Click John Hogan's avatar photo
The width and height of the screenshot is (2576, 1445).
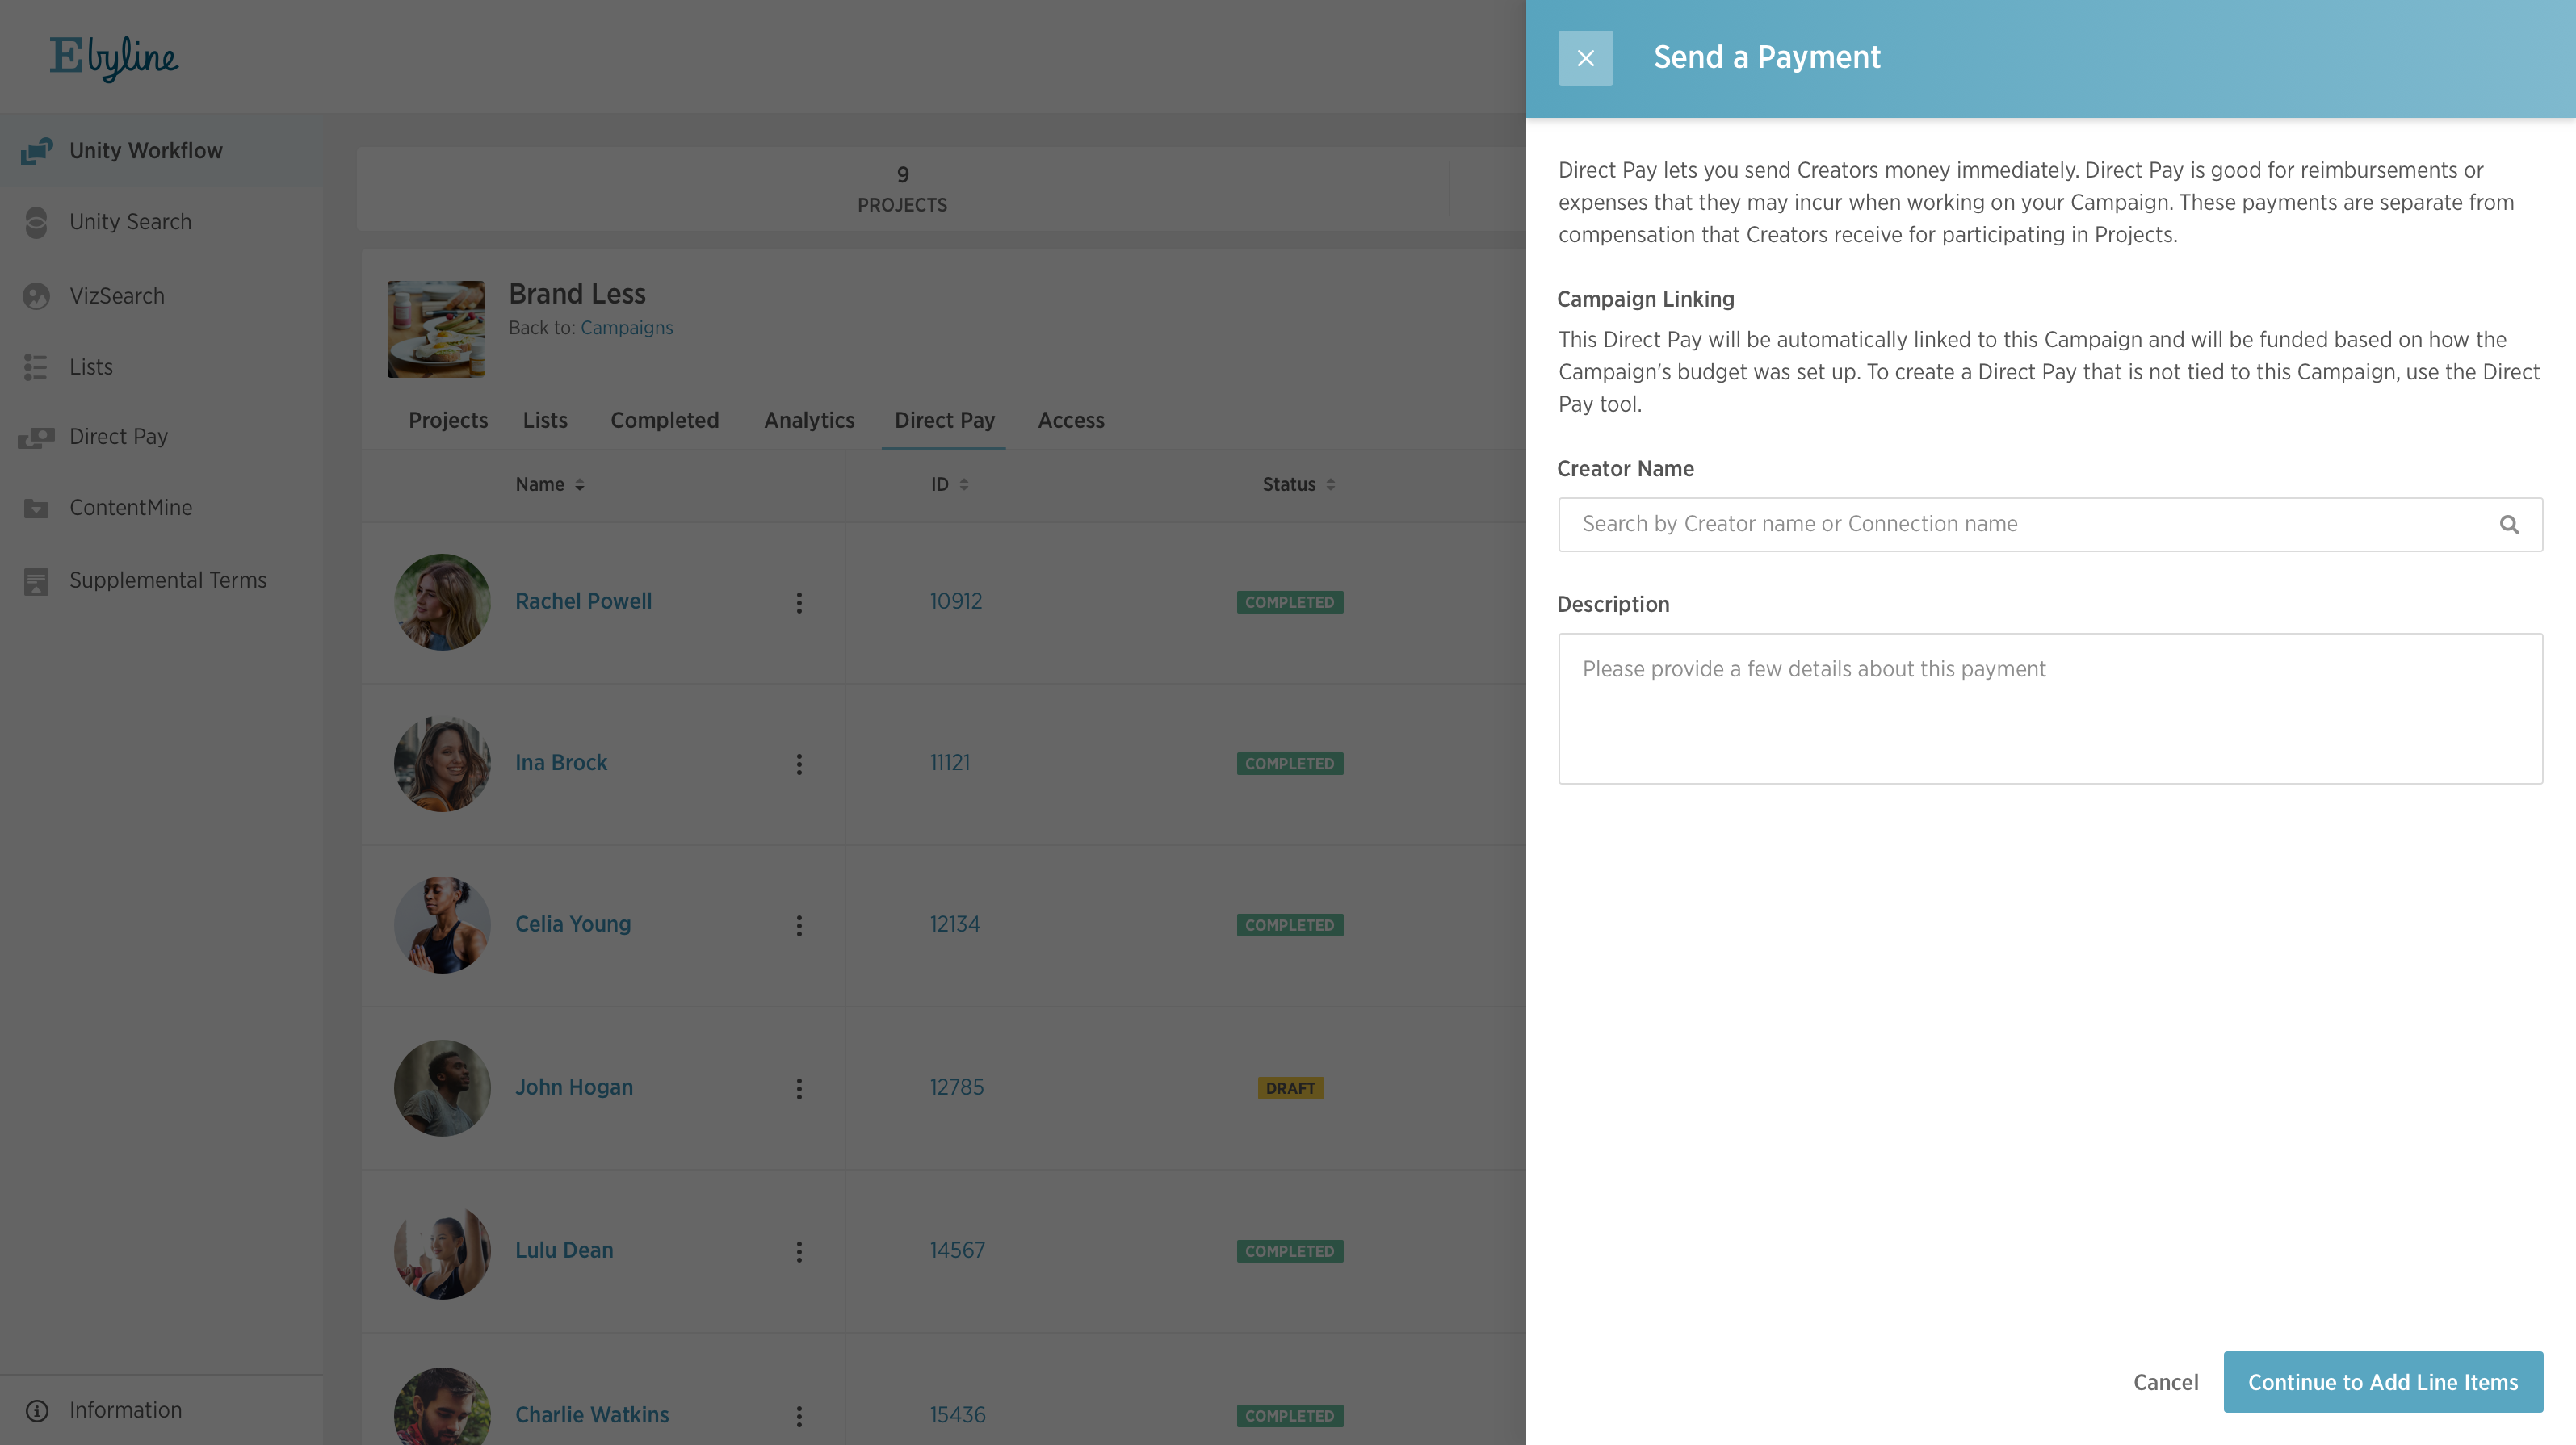tap(442, 1088)
